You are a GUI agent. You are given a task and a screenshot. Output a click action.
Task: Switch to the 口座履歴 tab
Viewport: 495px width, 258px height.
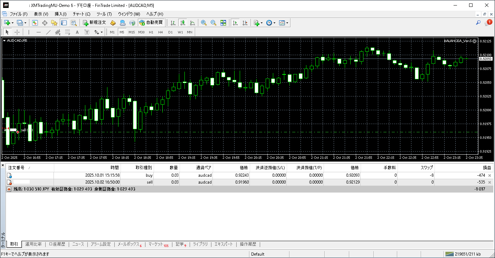coord(57,244)
